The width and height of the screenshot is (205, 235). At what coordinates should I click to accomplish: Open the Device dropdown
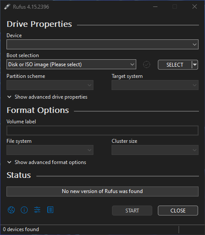click(x=102, y=45)
